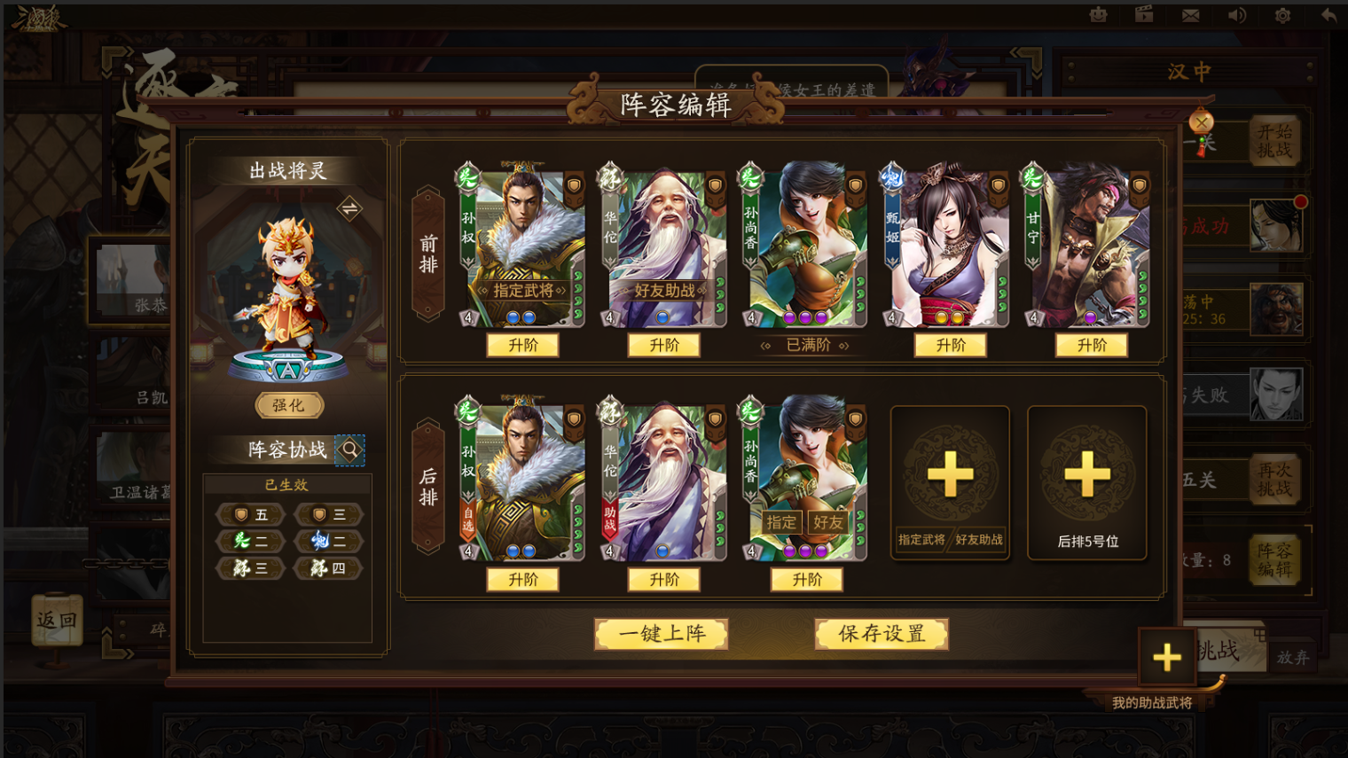Viewport: 1348px width, 758px height.
Task: Toggle sound with the speaker icon
Action: click(1237, 15)
